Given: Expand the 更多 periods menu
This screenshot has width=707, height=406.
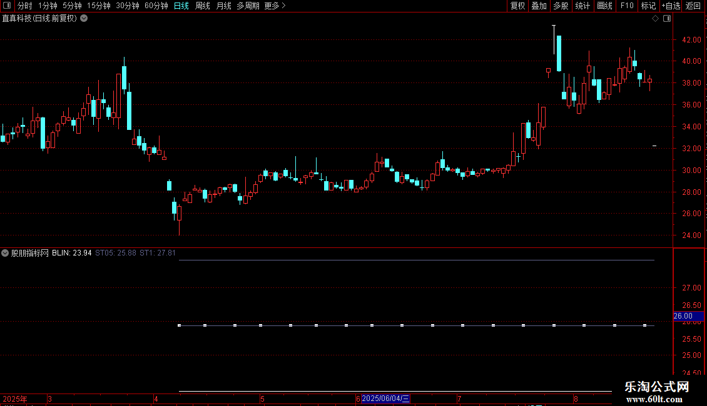Looking at the screenshot, I should 275,6.
